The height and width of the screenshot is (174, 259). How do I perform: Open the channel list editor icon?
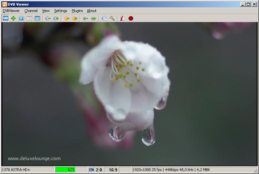click(104, 18)
